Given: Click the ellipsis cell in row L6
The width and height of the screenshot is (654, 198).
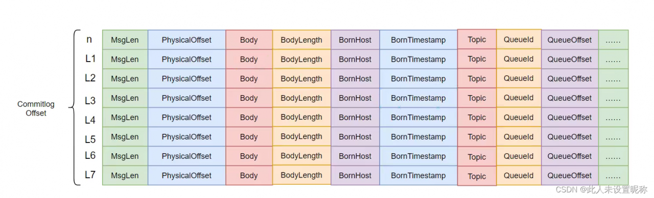Looking at the screenshot, I should (613, 156).
